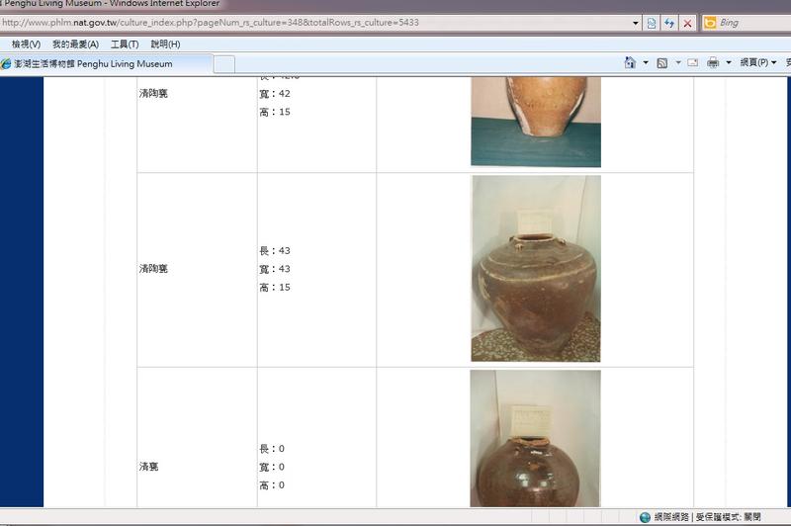Expand the feeds dropdown arrow
The height and width of the screenshot is (526, 791).
(678, 62)
